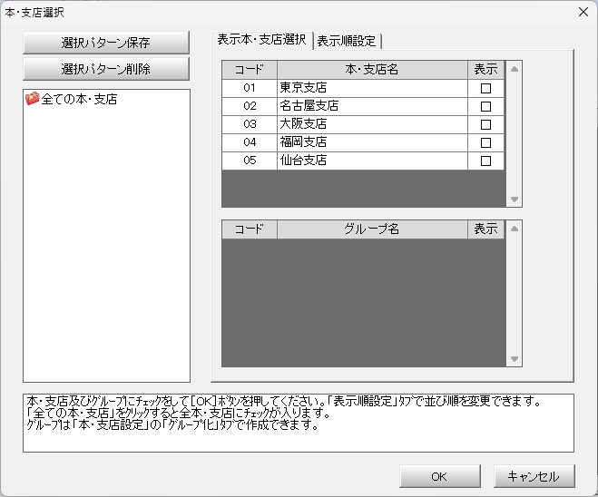The image size is (598, 497).
Task: Click code cell 02
Action: 250,106
